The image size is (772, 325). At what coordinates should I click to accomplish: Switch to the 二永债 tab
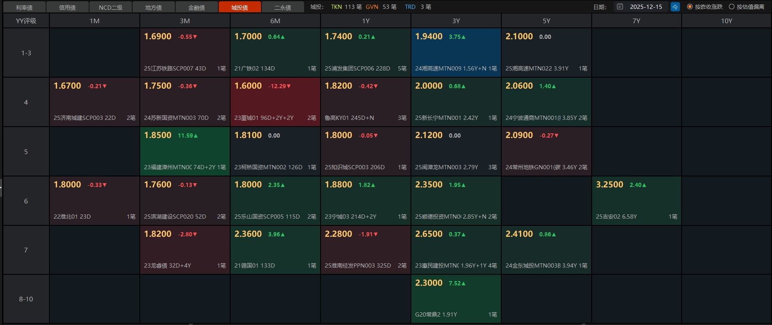(x=283, y=7)
